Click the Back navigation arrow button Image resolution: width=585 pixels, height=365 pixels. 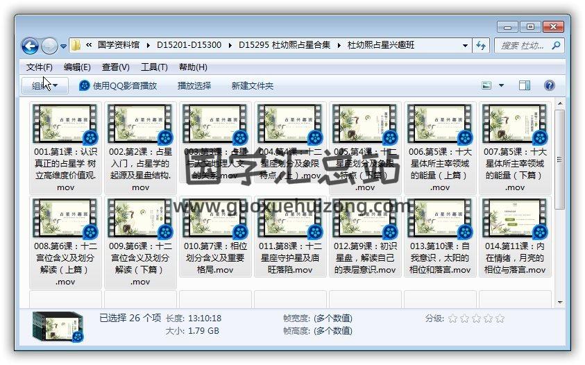click(x=30, y=46)
